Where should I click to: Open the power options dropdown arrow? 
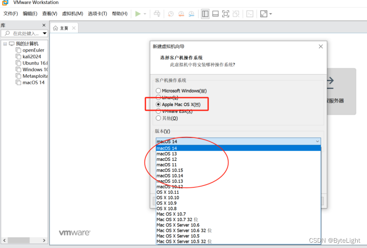(145, 14)
